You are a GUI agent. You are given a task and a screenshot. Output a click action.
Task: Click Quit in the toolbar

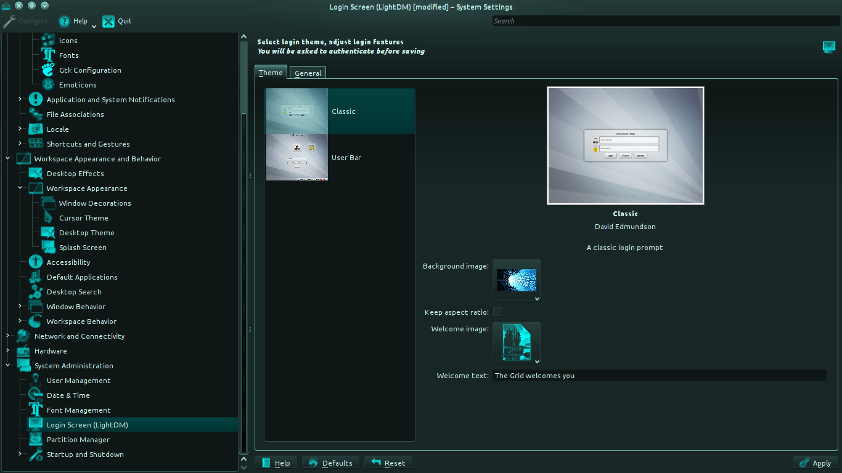pyautogui.click(x=118, y=21)
